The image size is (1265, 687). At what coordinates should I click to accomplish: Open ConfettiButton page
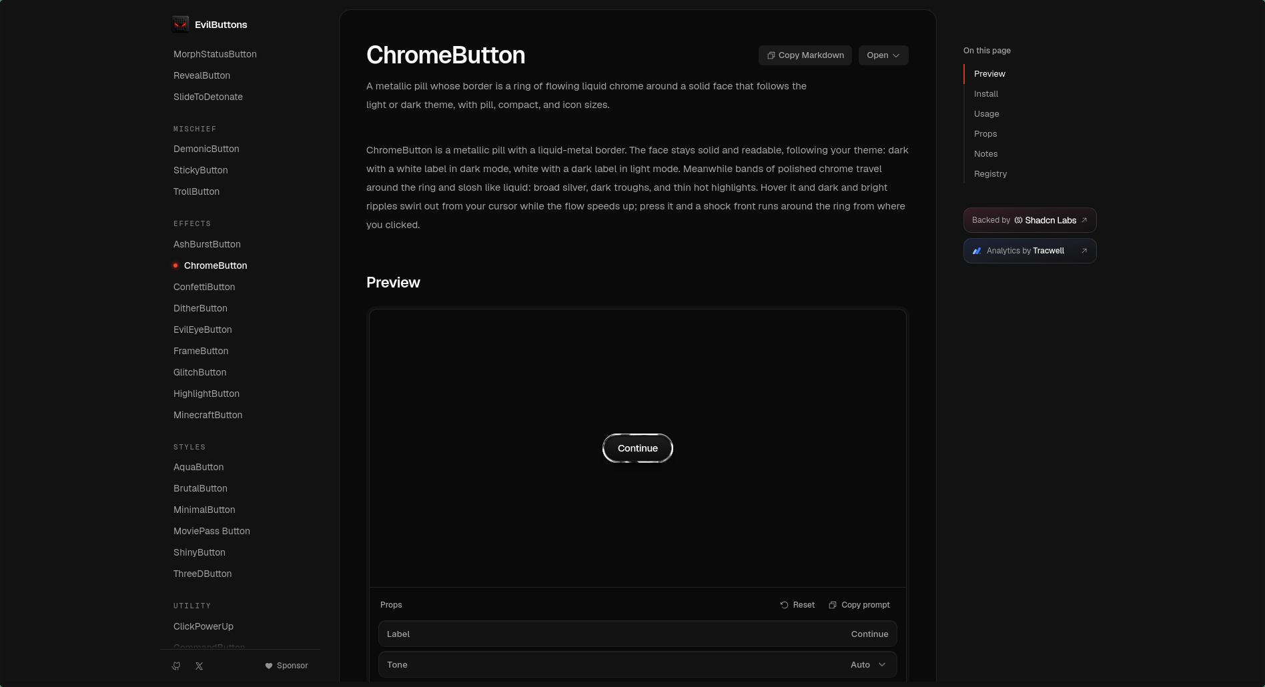[x=204, y=287]
